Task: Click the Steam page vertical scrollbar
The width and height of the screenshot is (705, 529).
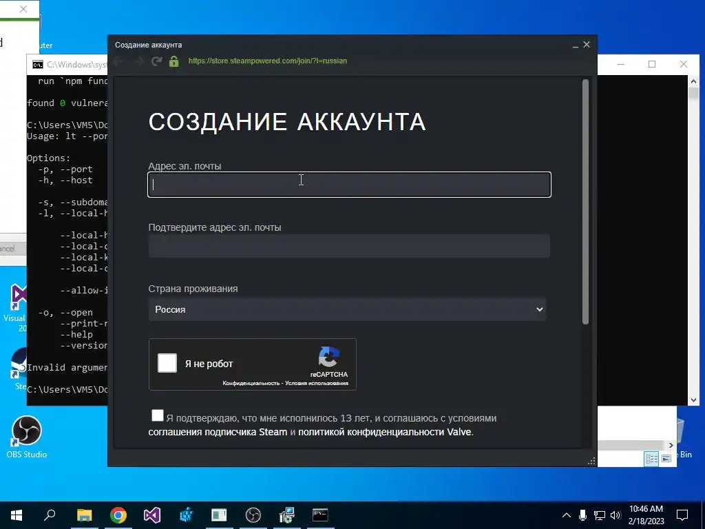Action: [x=585, y=202]
